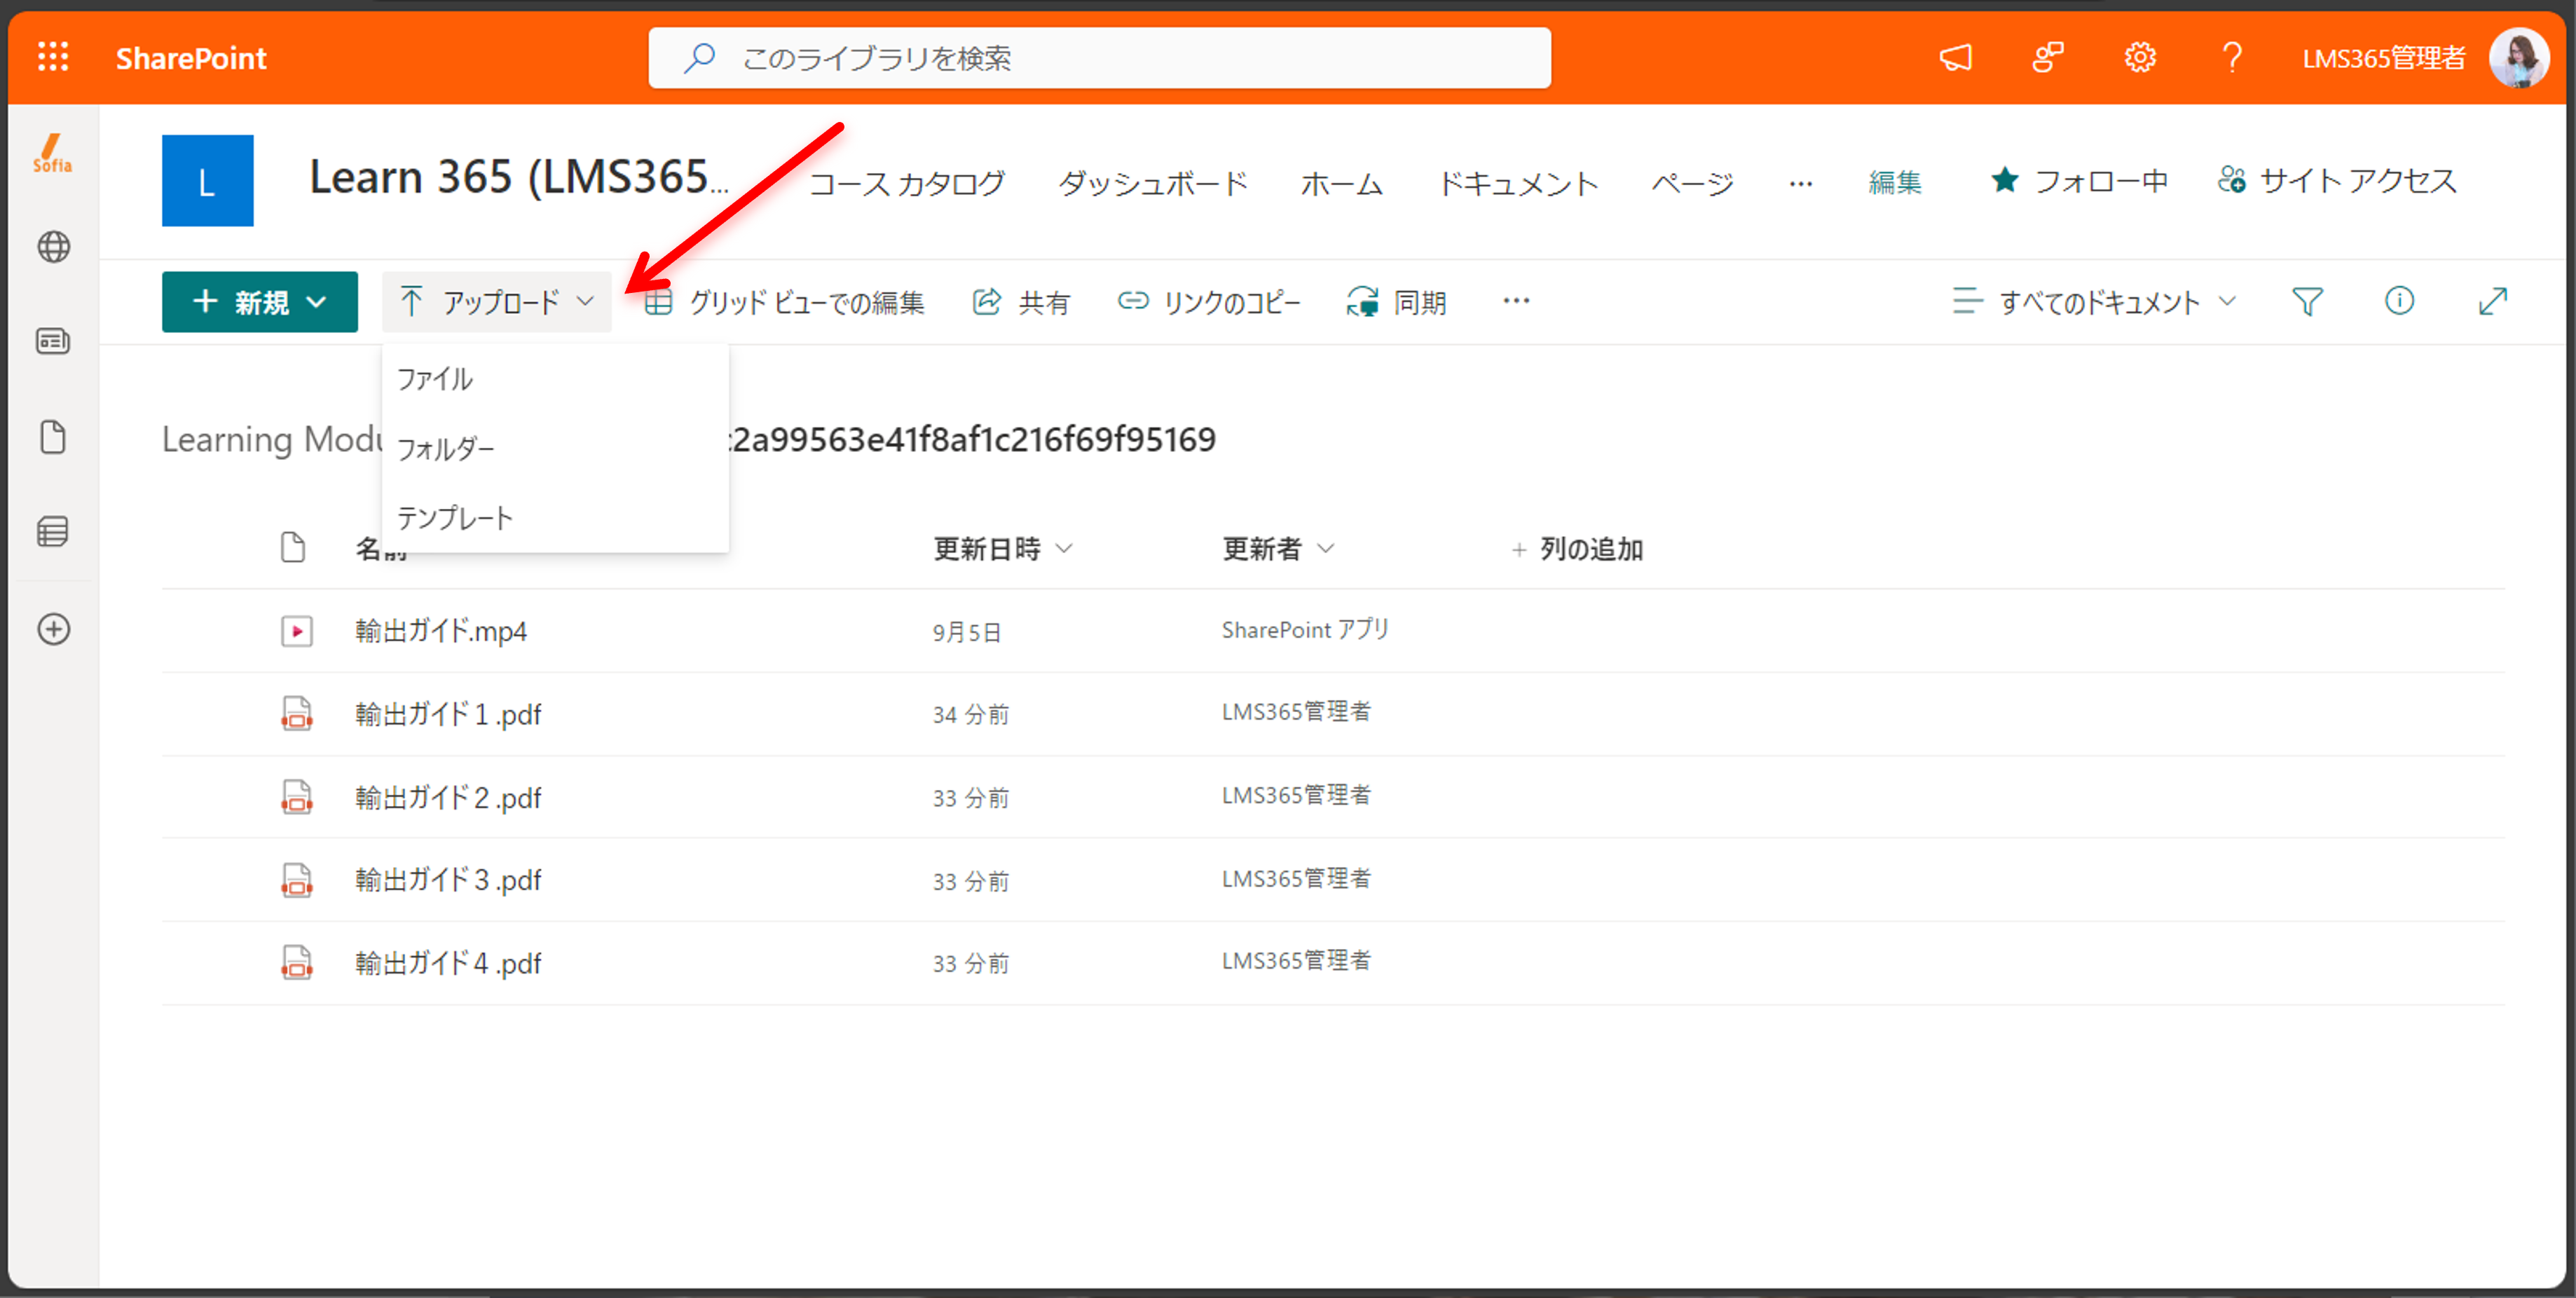Open the globe icon in the sidebar
2576x1298 pixels.
click(x=53, y=246)
